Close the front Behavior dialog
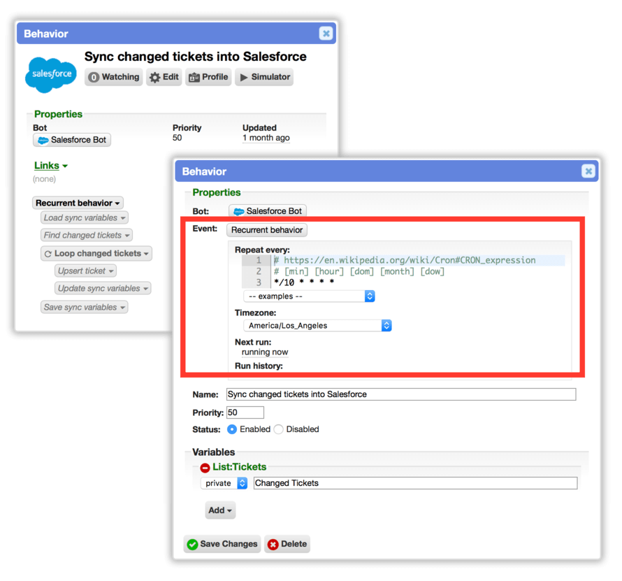The width and height of the screenshot is (622, 581). pyautogui.click(x=588, y=171)
